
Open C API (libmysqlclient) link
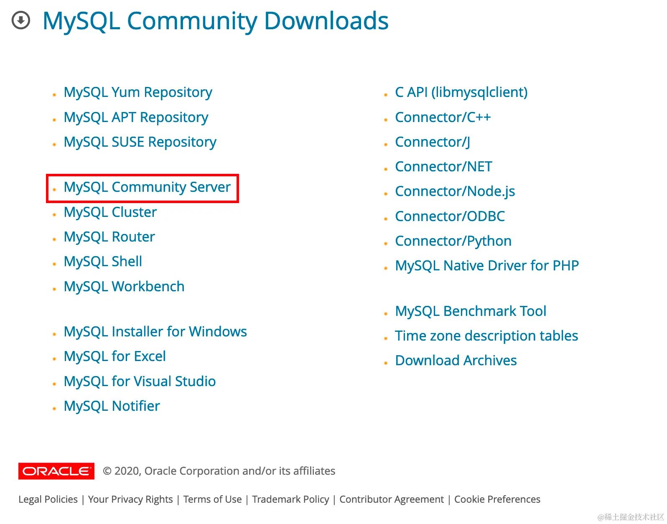tap(461, 92)
